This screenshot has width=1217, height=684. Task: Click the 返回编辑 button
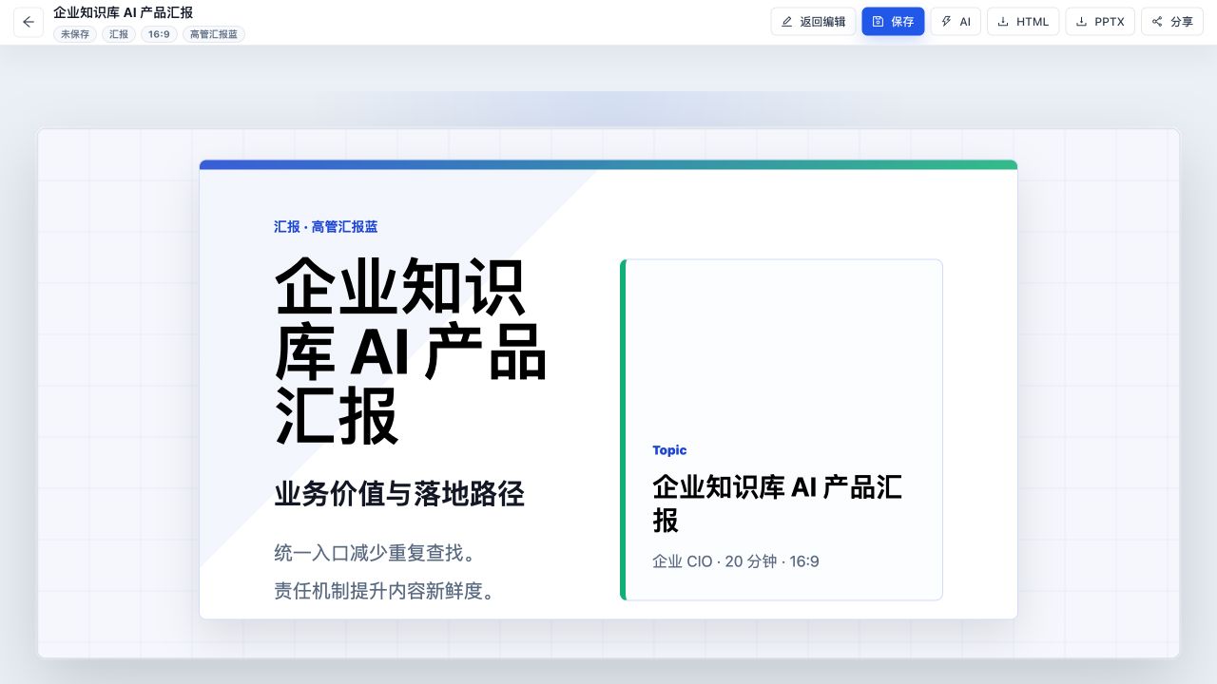point(813,22)
